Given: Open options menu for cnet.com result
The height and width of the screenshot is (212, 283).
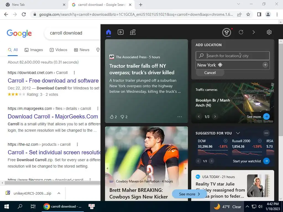Looking at the screenshot, I should (74, 73).
